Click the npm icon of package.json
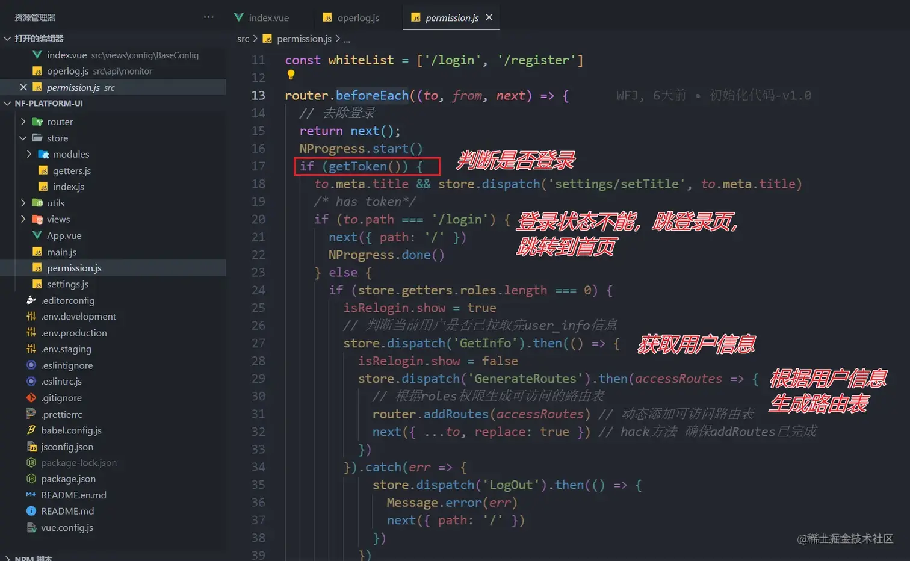 pyautogui.click(x=31, y=479)
